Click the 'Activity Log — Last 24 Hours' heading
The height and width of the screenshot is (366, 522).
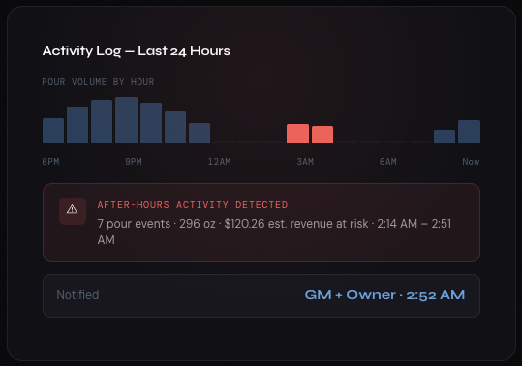click(x=137, y=51)
